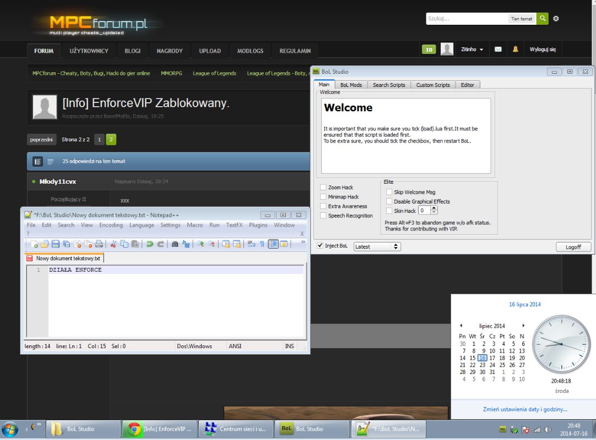Click the League of Legends breadcrumb link
The height and width of the screenshot is (440, 596).
(x=214, y=73)
